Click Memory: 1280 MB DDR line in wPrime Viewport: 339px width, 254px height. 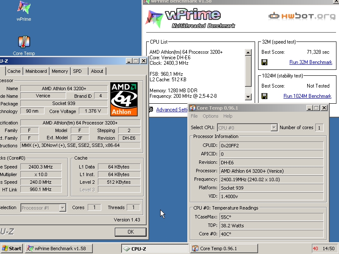[173, 91]
